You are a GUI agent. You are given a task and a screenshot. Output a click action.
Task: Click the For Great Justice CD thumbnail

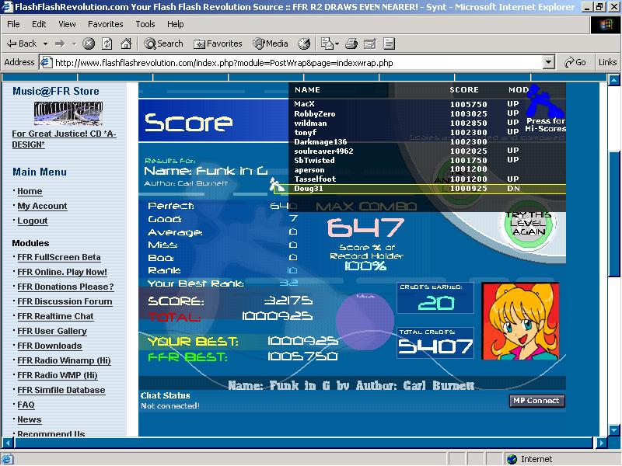point(68,113)
